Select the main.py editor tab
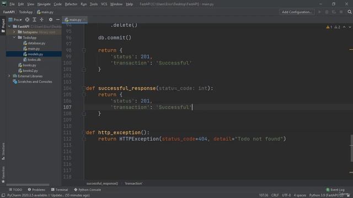 [75, 20]
